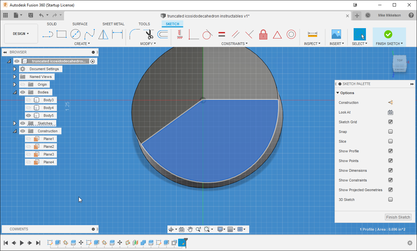Open the TOOLS ribbon tab
This screenshot has height=251, width=417.
(x=144, y=24)
